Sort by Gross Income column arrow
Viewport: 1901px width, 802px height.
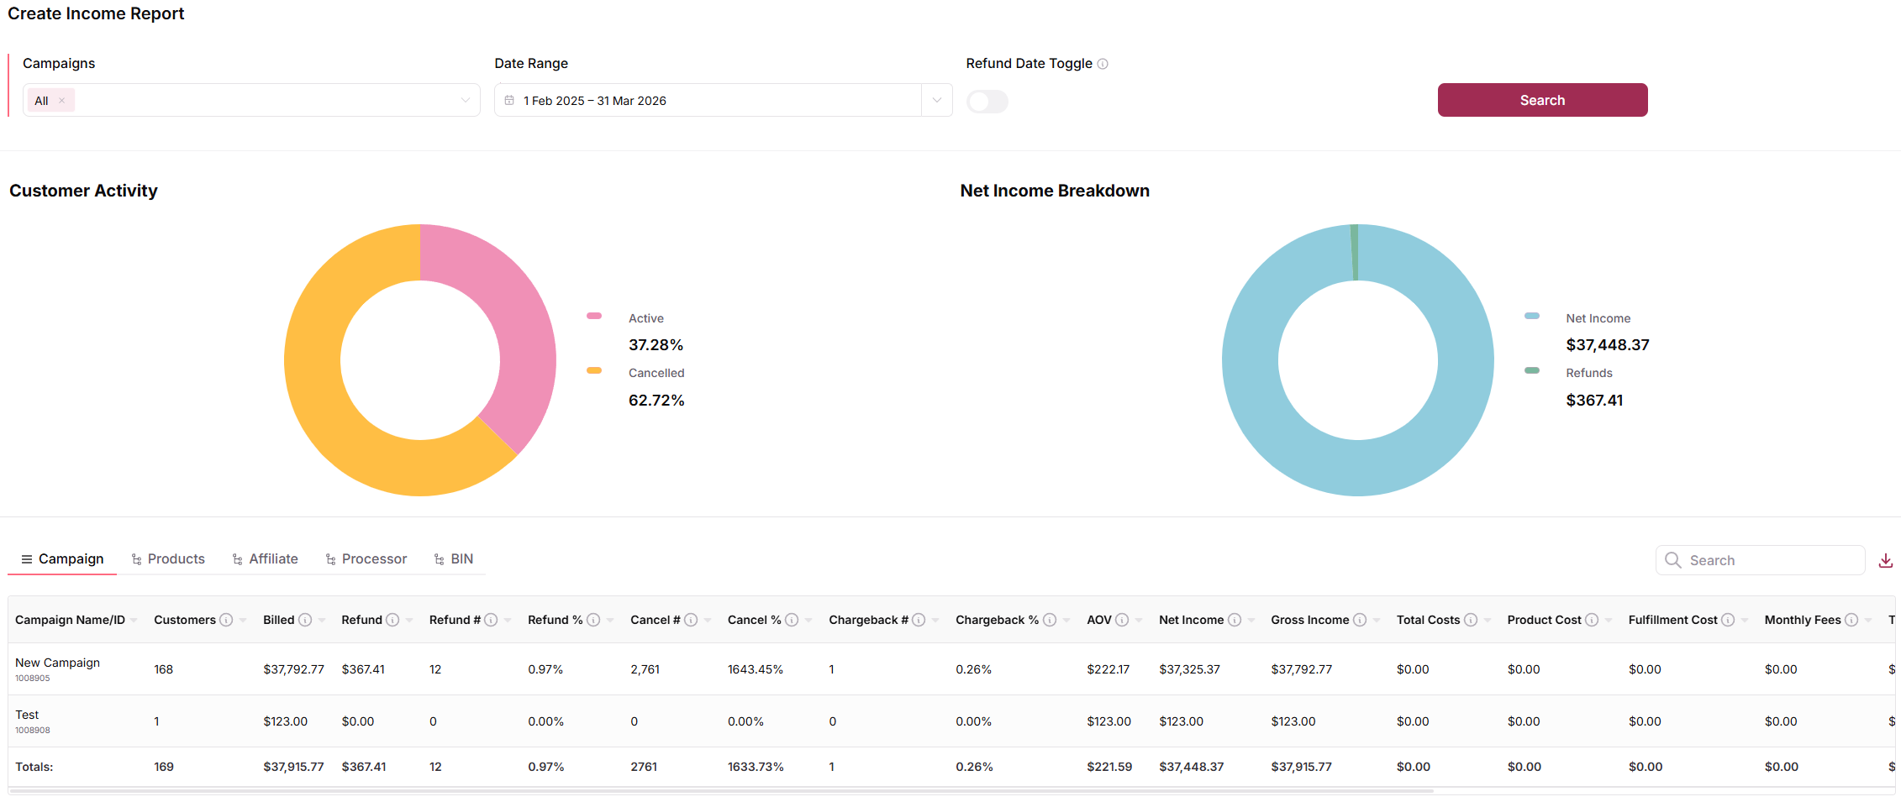coord(1377,621)
